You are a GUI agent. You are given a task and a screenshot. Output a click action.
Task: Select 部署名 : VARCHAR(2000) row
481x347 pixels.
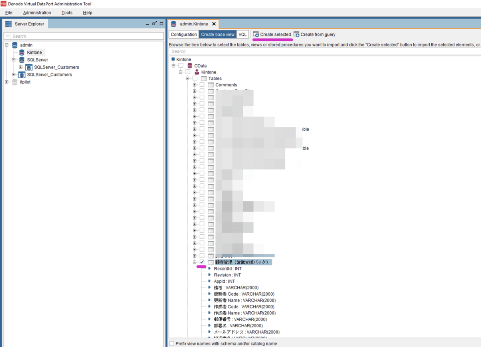238,326
